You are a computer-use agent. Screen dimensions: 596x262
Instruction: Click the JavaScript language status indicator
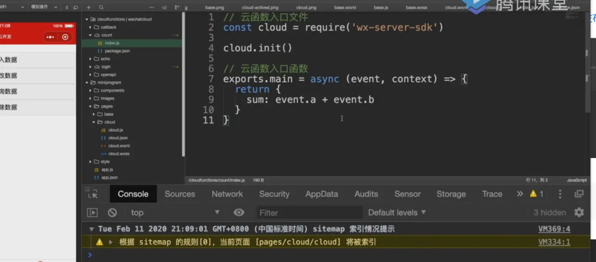[x=577, y=180]
